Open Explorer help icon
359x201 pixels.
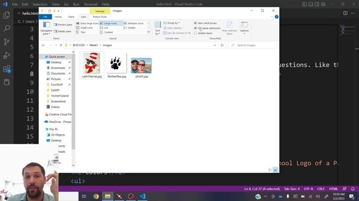pyautogui.click(x=277, y=17)
